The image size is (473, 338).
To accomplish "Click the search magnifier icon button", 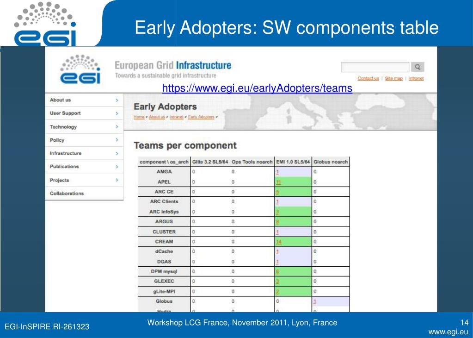I will tap(418, 67).
